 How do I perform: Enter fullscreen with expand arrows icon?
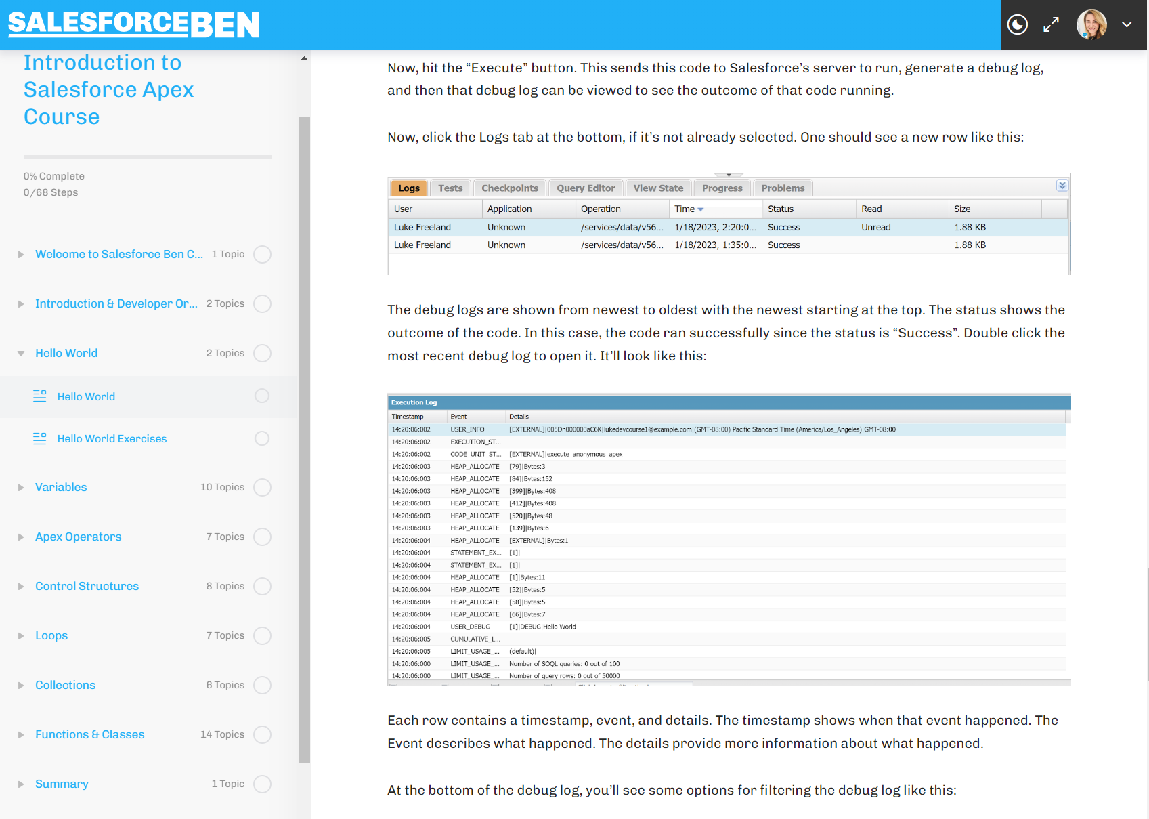click(x=1051, y=25)
